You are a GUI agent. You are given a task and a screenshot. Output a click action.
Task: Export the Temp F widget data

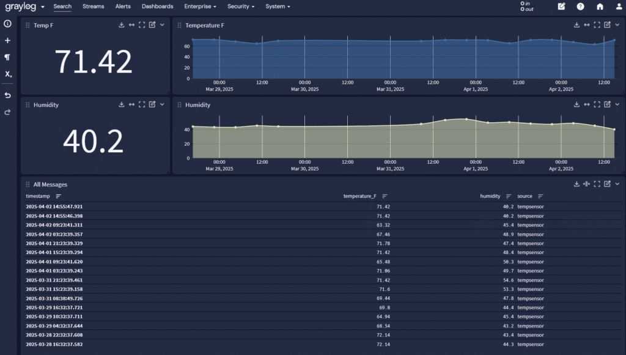tap(120, 25)
